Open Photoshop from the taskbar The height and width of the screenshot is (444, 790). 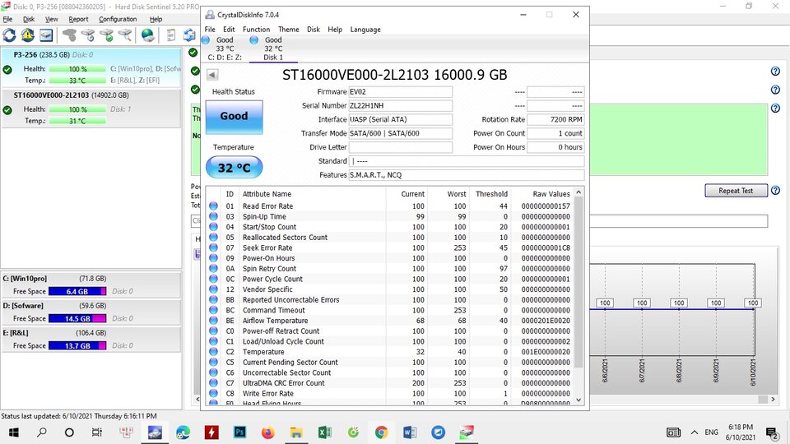click(x=239, y=432)
